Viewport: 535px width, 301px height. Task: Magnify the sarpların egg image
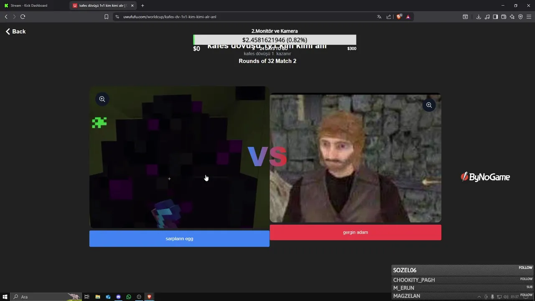click(x=102, y=99)
